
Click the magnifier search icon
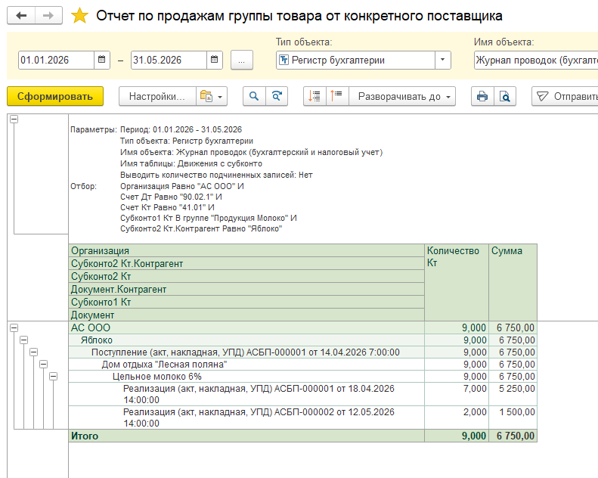254,96
